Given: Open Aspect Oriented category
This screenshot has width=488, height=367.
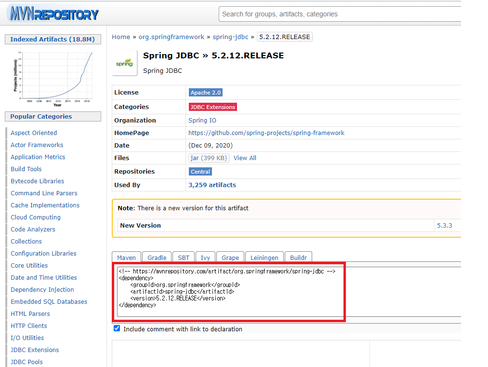Looking at the screenshot, I should (34, 133).
